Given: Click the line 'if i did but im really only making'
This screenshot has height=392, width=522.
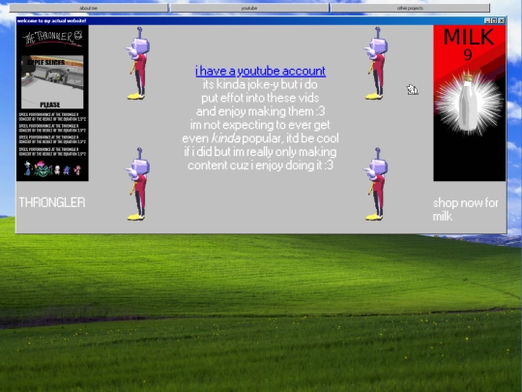Looking at the screenshot, I should pyautogui.click(x=260, y=152).
